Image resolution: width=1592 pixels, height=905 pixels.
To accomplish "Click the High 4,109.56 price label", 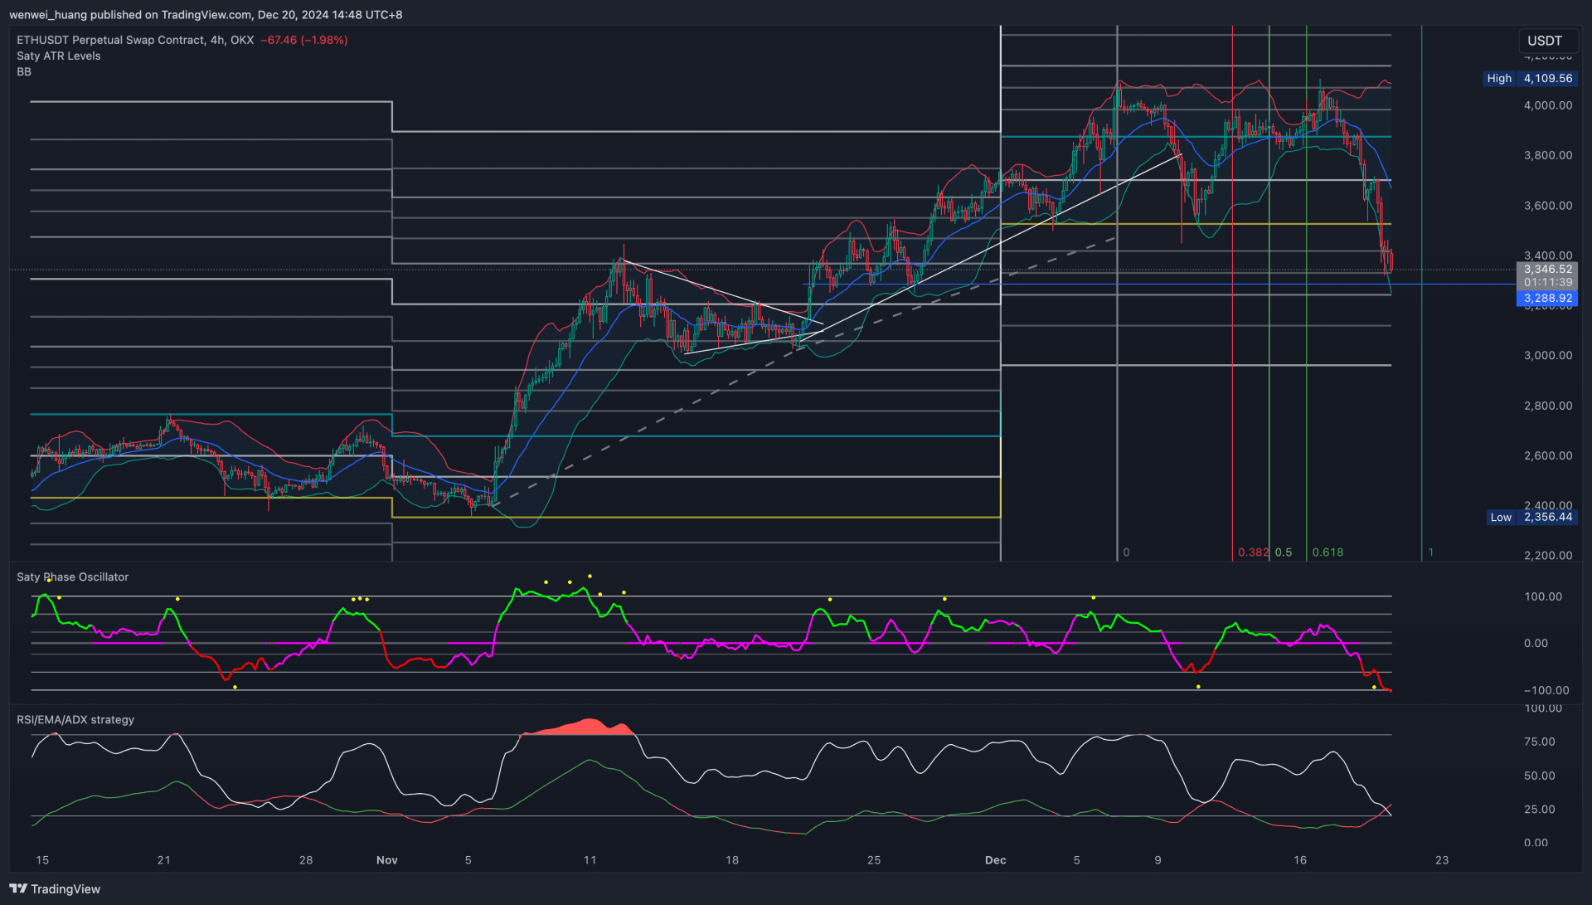I will (x=1529, y=78).
